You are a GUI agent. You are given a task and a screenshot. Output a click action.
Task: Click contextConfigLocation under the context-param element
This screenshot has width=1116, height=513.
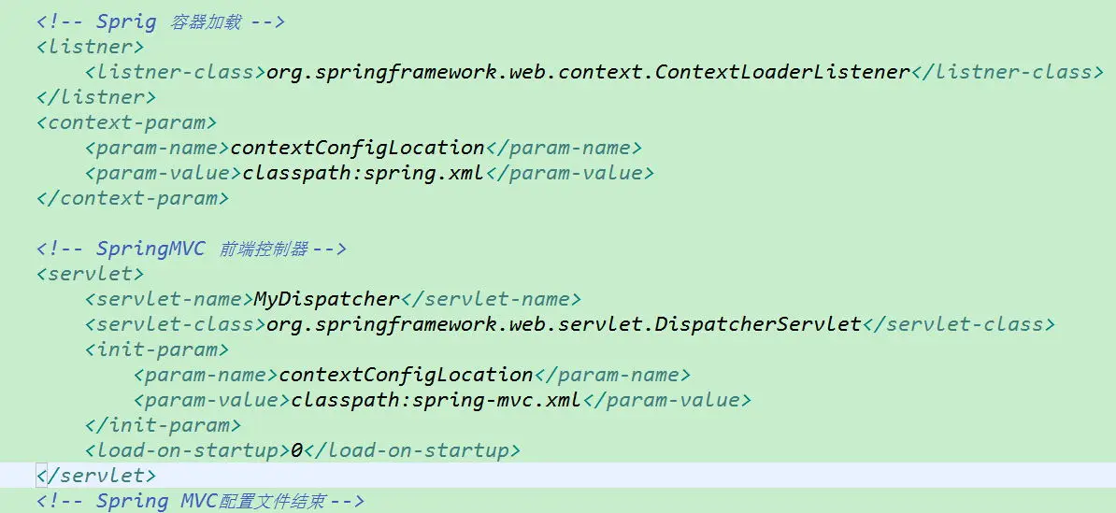357,148
